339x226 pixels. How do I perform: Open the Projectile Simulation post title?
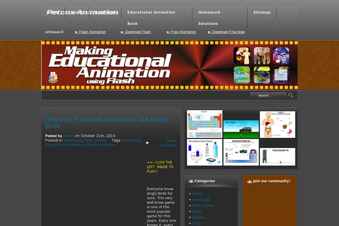pyautogui.click(x=106, y=123)
